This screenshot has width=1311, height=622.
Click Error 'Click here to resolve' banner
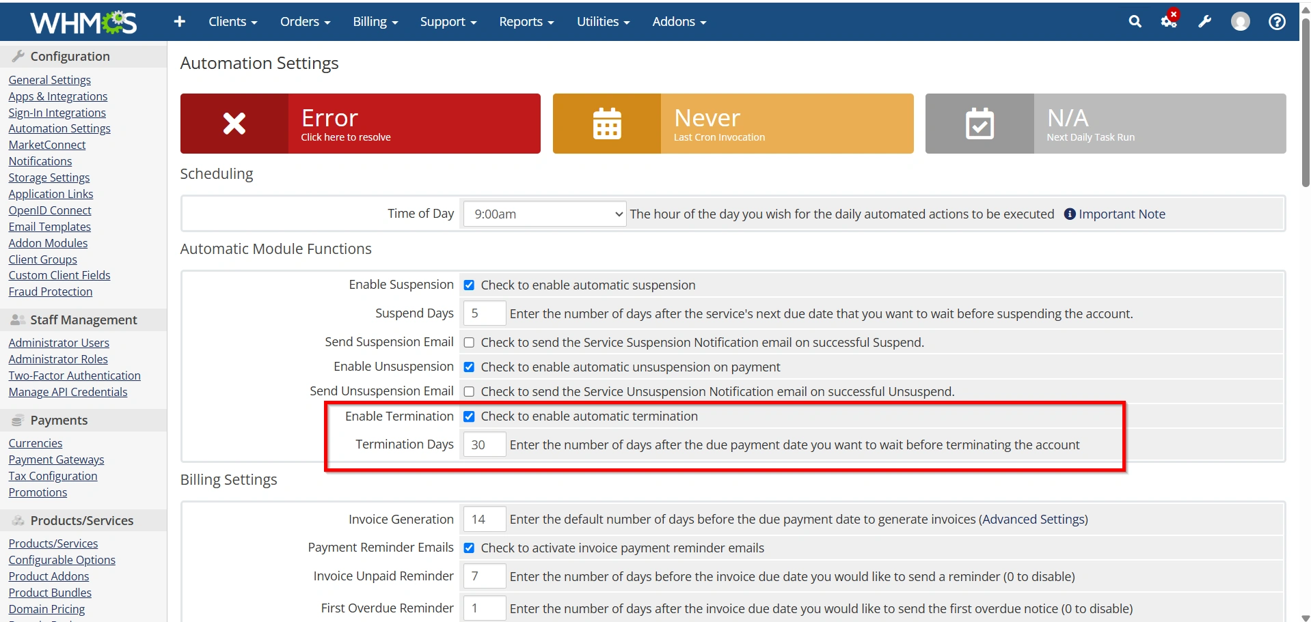(x=360, y=124)
